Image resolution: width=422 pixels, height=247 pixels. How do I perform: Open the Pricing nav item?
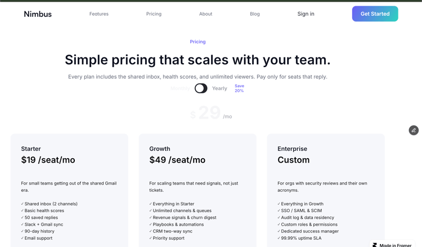(154, 14)
